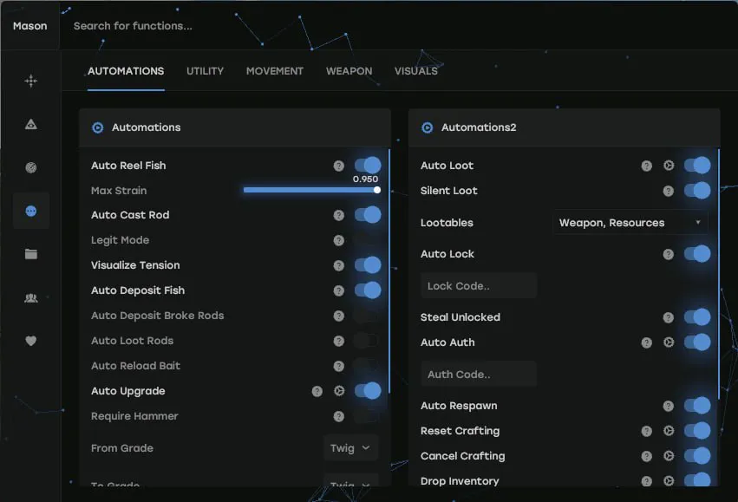Open the crosshair sidebar section

click(31, 81)
